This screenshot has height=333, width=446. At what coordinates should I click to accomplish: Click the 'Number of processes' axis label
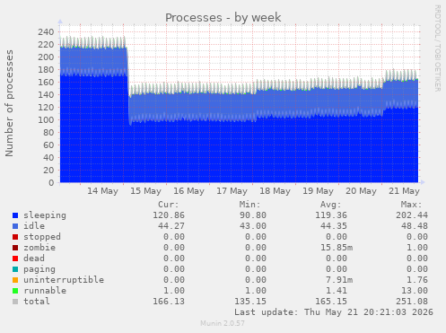pos(9,103)
